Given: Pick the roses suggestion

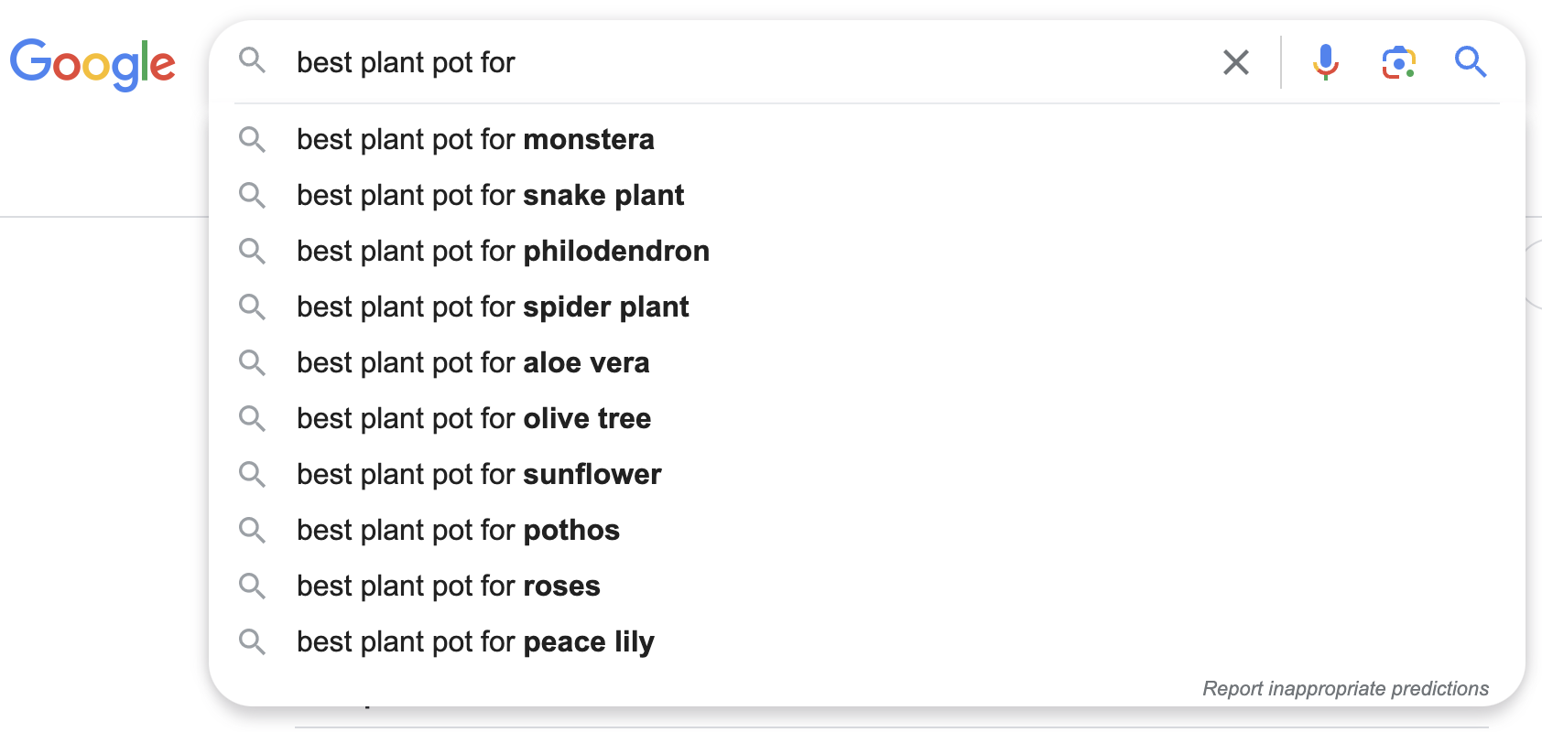Looking at the screenshot, I should (x=449, y=586).
